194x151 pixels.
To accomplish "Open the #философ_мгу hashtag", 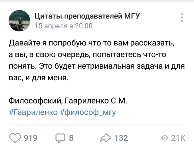I will click(x=86, y=112).
